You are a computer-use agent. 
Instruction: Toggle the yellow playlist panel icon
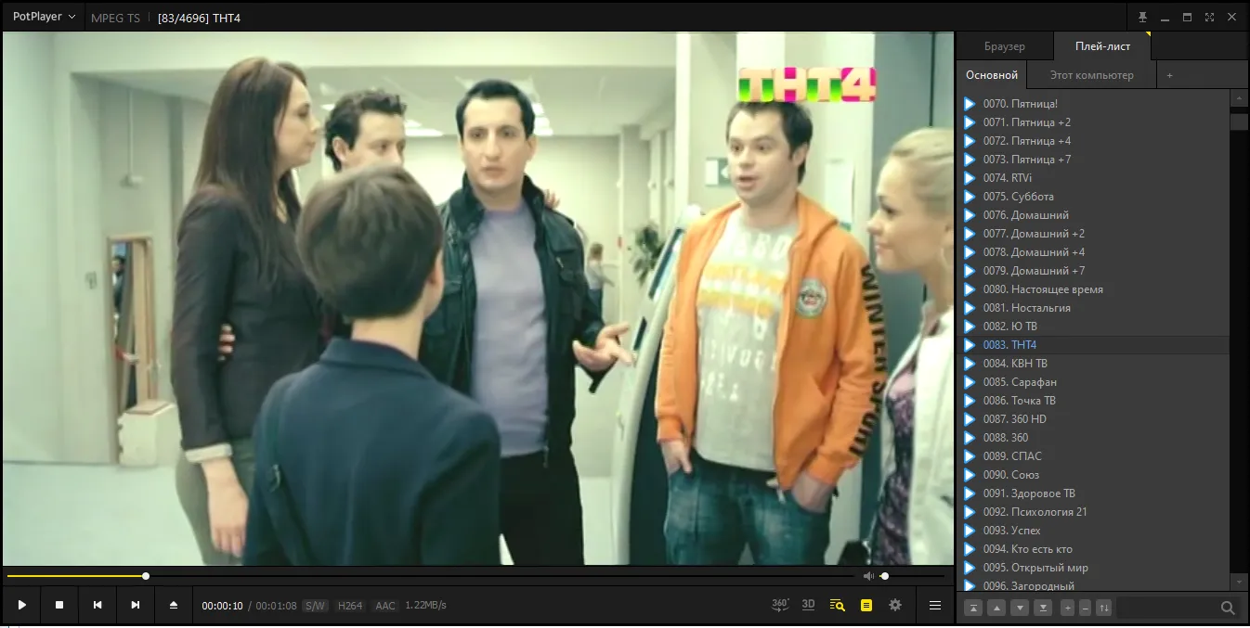pyautogui.click(x=866, y=605)
